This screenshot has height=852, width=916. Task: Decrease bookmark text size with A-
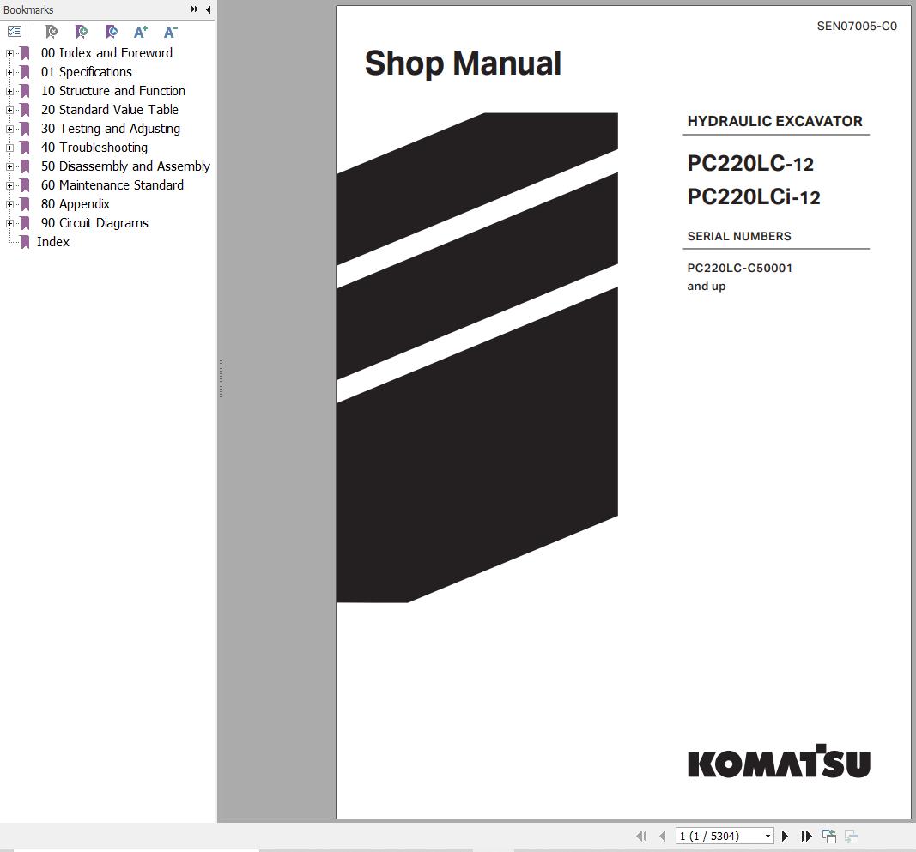point(171,32)
